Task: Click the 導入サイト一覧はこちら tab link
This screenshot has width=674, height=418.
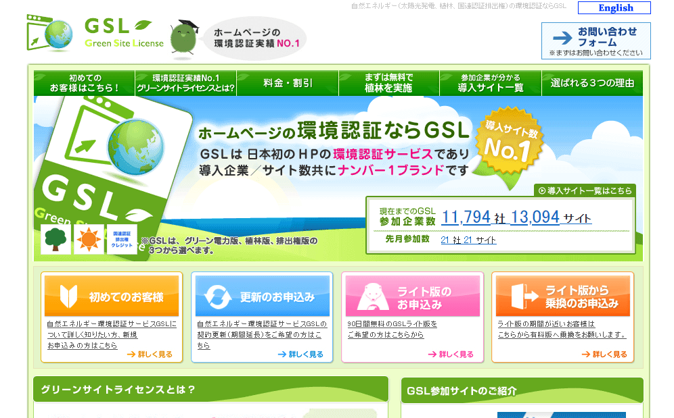Action: [x=585, y=190]
